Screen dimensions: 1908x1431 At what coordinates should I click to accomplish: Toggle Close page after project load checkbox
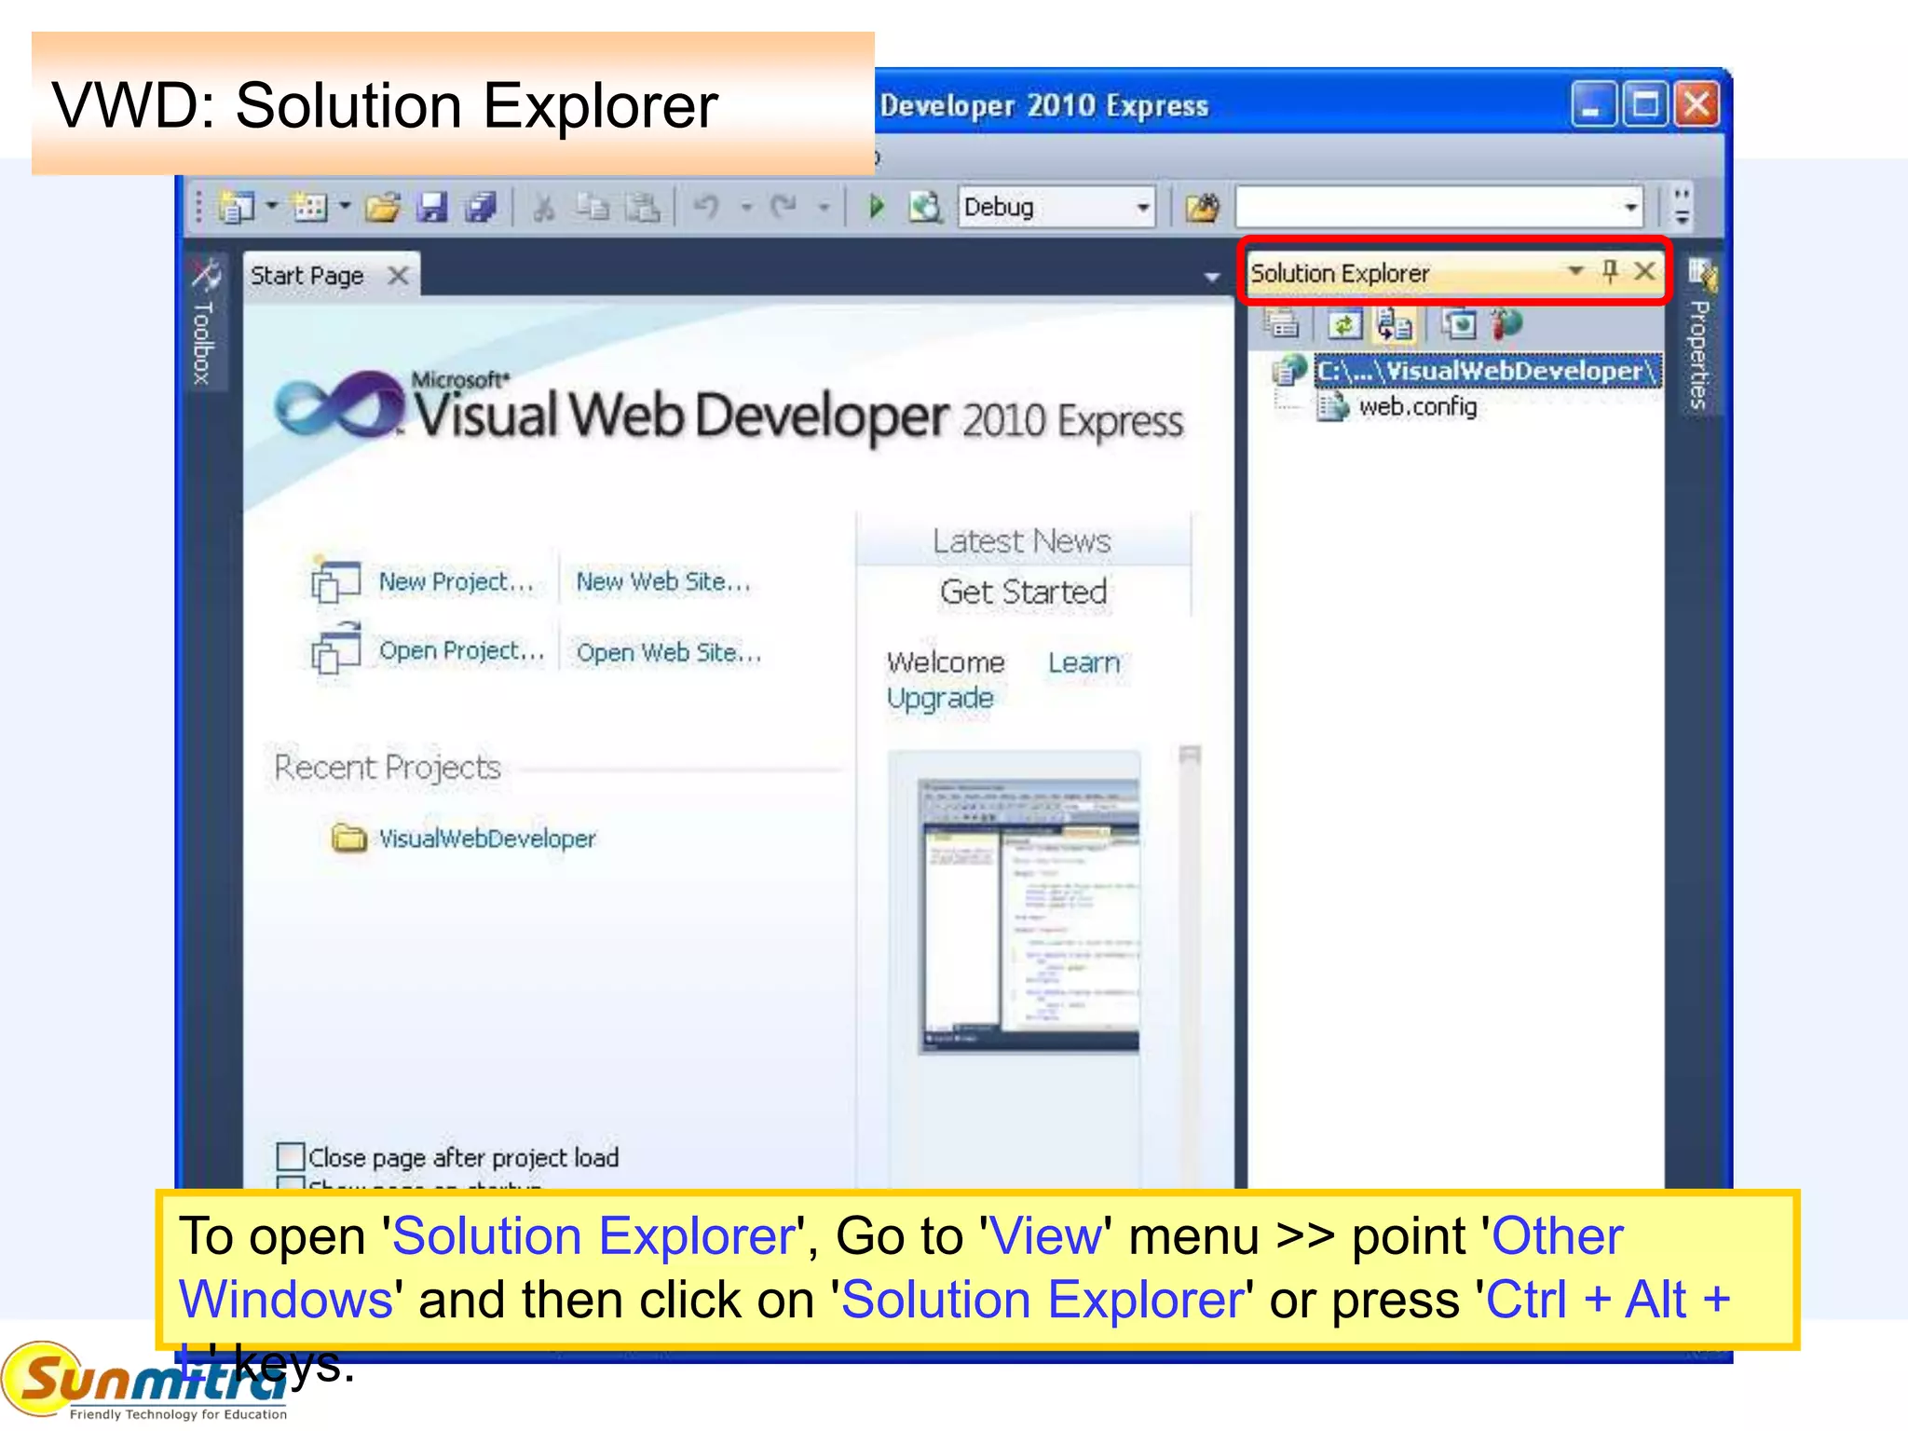tap(291, 1156)
